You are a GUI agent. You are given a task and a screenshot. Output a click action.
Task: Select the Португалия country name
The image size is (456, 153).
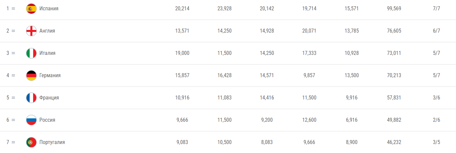pyautogui.click(x=52, y=142)
